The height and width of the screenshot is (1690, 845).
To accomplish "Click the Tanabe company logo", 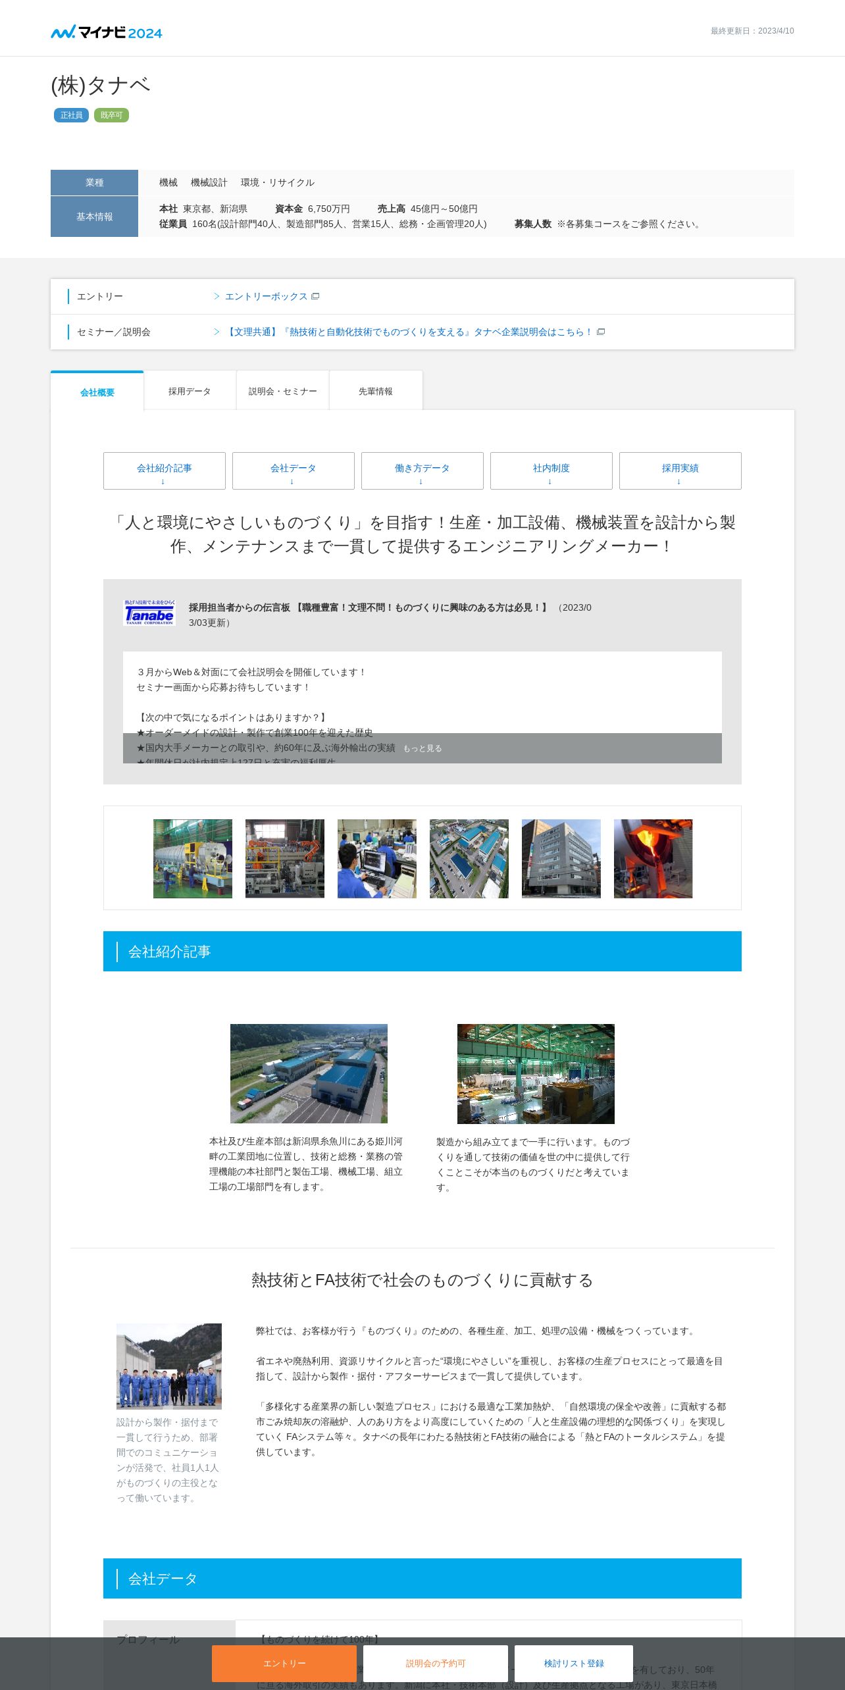I will click(x=150, y=612).
